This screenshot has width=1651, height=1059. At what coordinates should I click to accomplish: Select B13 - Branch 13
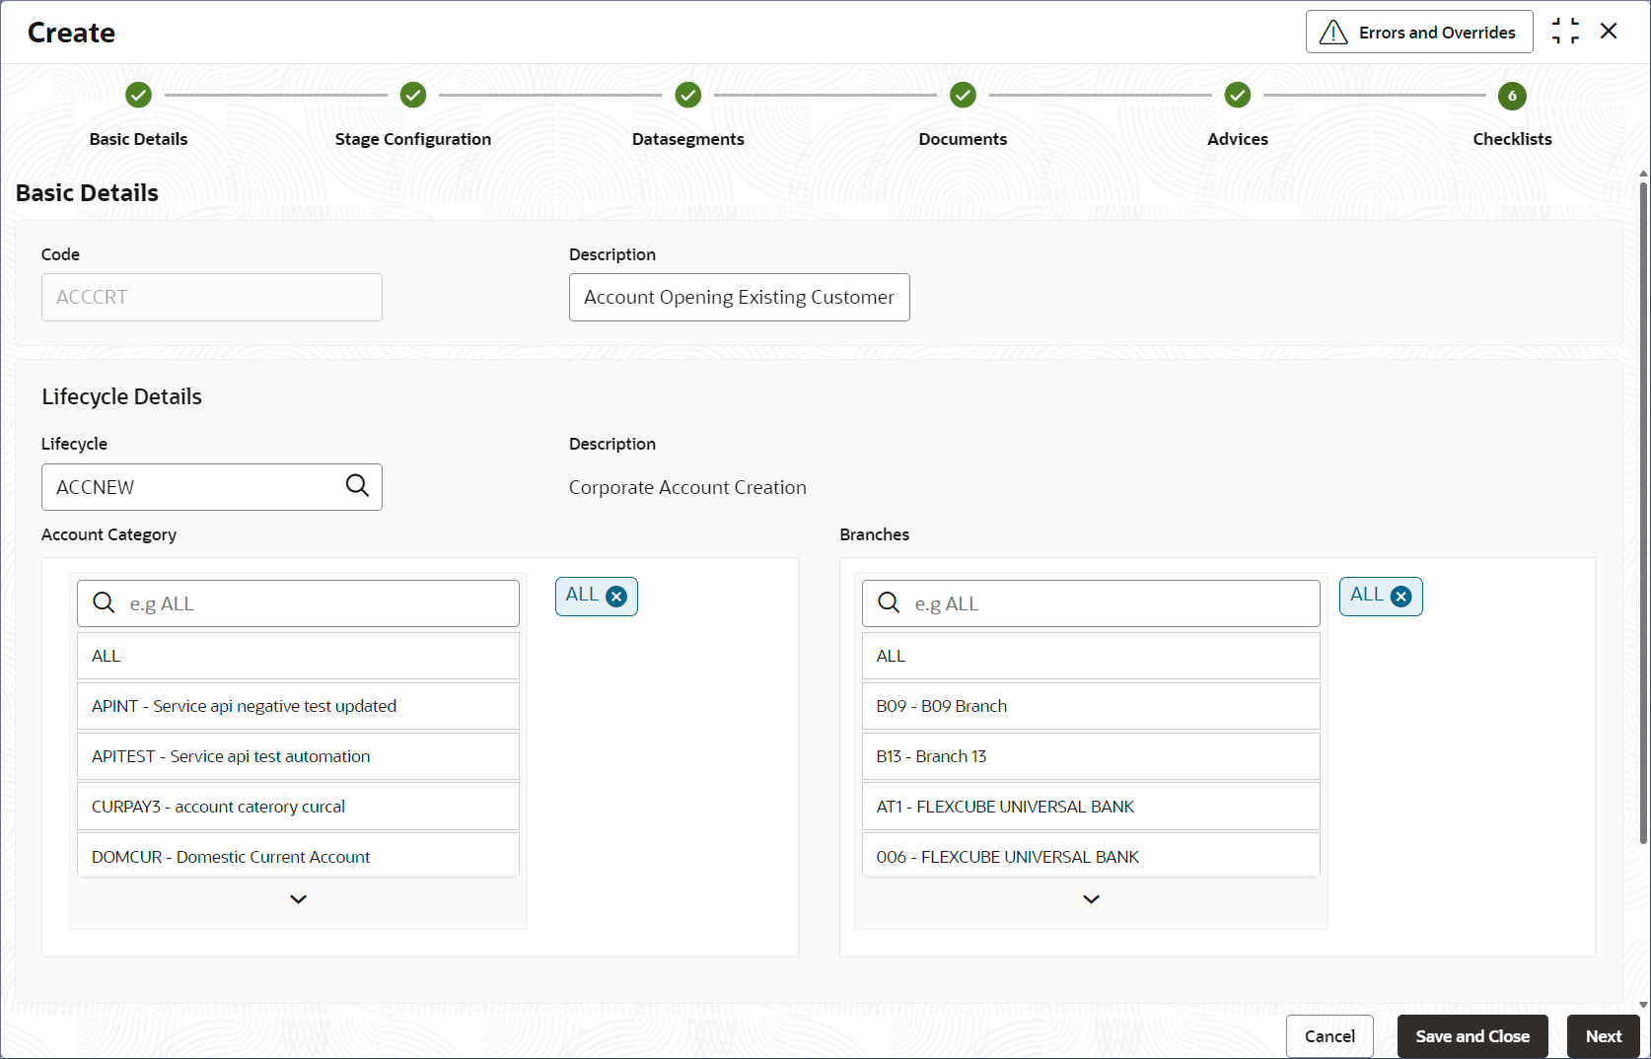(1091, 756)
